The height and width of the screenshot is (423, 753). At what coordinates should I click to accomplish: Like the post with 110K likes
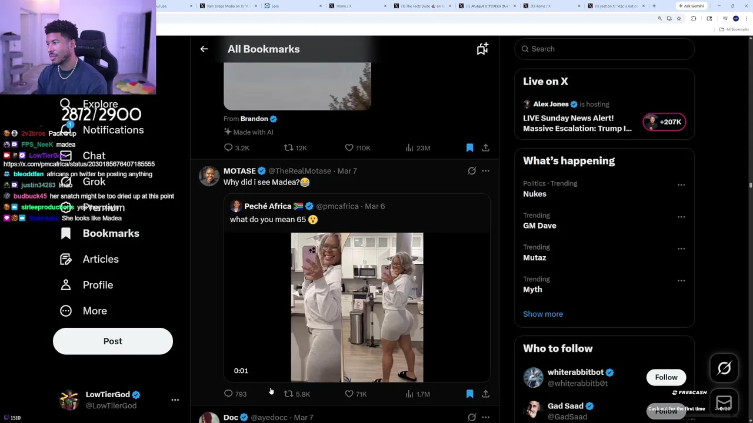tap(358, 148)
